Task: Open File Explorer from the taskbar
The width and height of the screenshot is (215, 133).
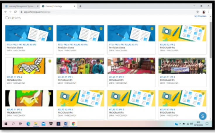Action: [36, 124]
